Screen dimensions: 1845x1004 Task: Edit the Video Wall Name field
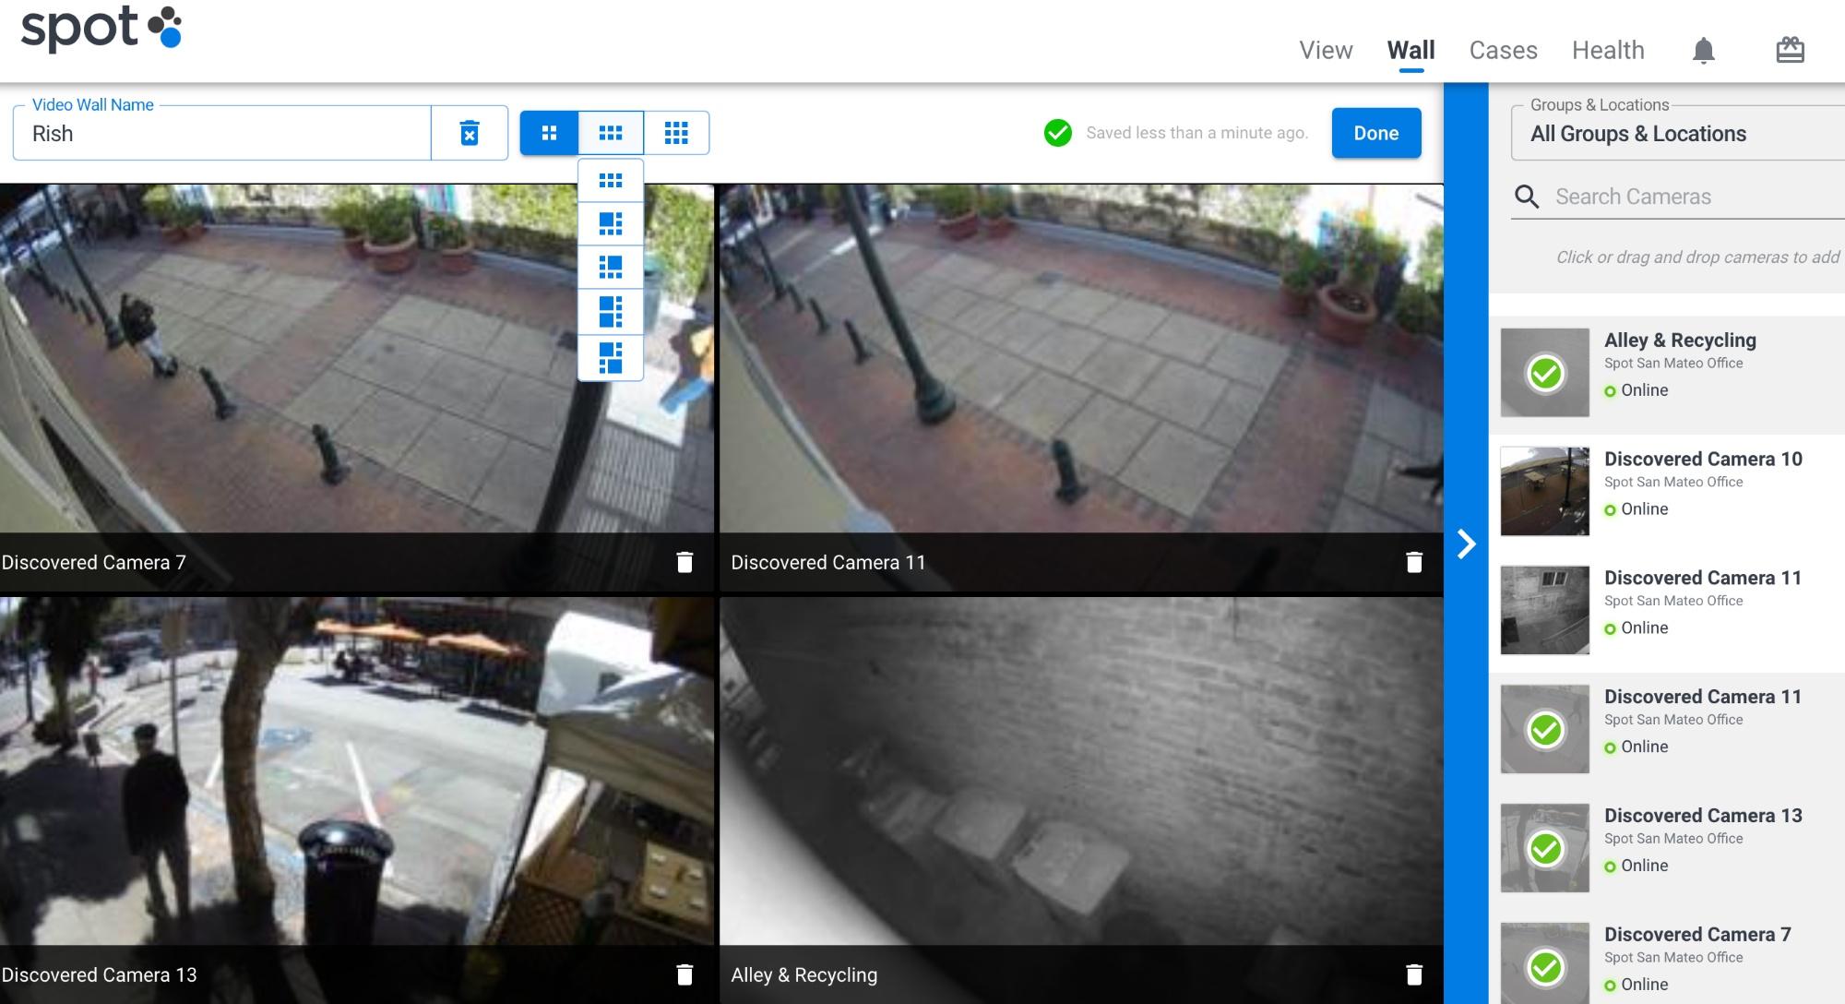pos(221,134)
